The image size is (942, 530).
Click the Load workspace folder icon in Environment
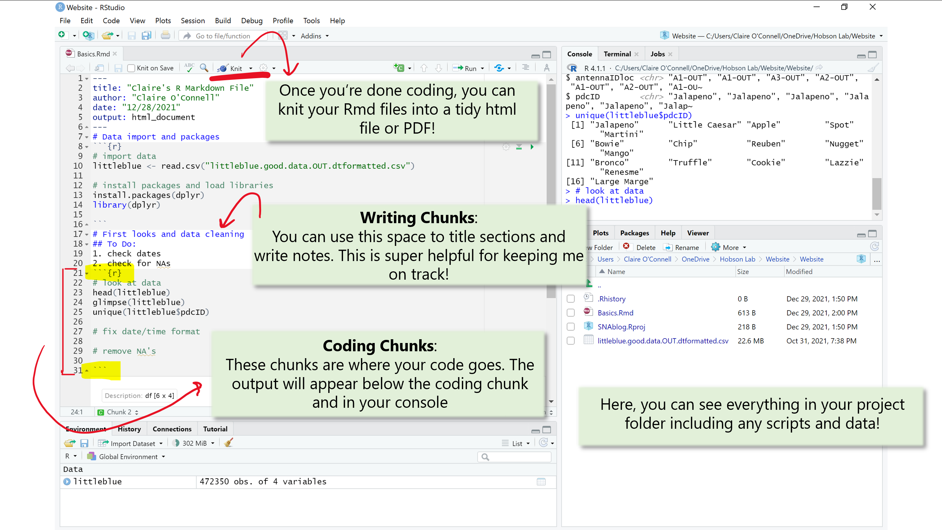(70, 443)
